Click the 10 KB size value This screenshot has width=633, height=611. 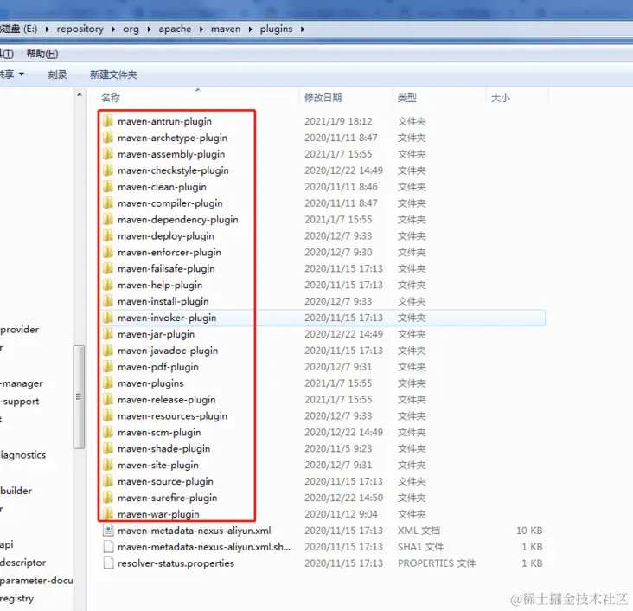(x=529, y=531)
